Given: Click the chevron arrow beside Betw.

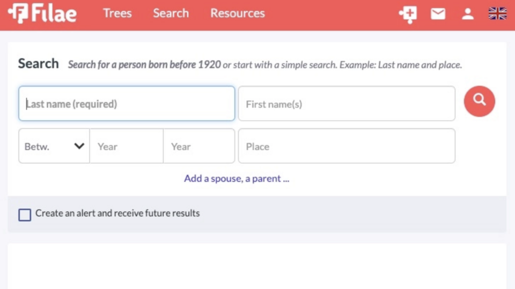Looking at the screenshot, I should pos(79,146).
